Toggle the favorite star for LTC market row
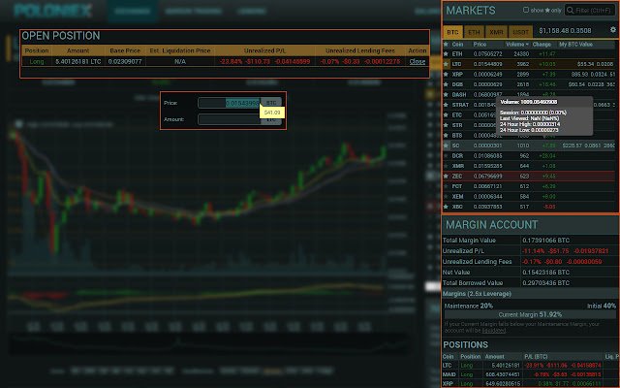Viewport: 620px width, 388px height. [446, 64]
